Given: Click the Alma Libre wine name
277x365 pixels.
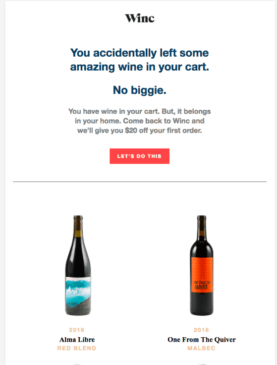Looking at the screenshot, I should 77,340.
